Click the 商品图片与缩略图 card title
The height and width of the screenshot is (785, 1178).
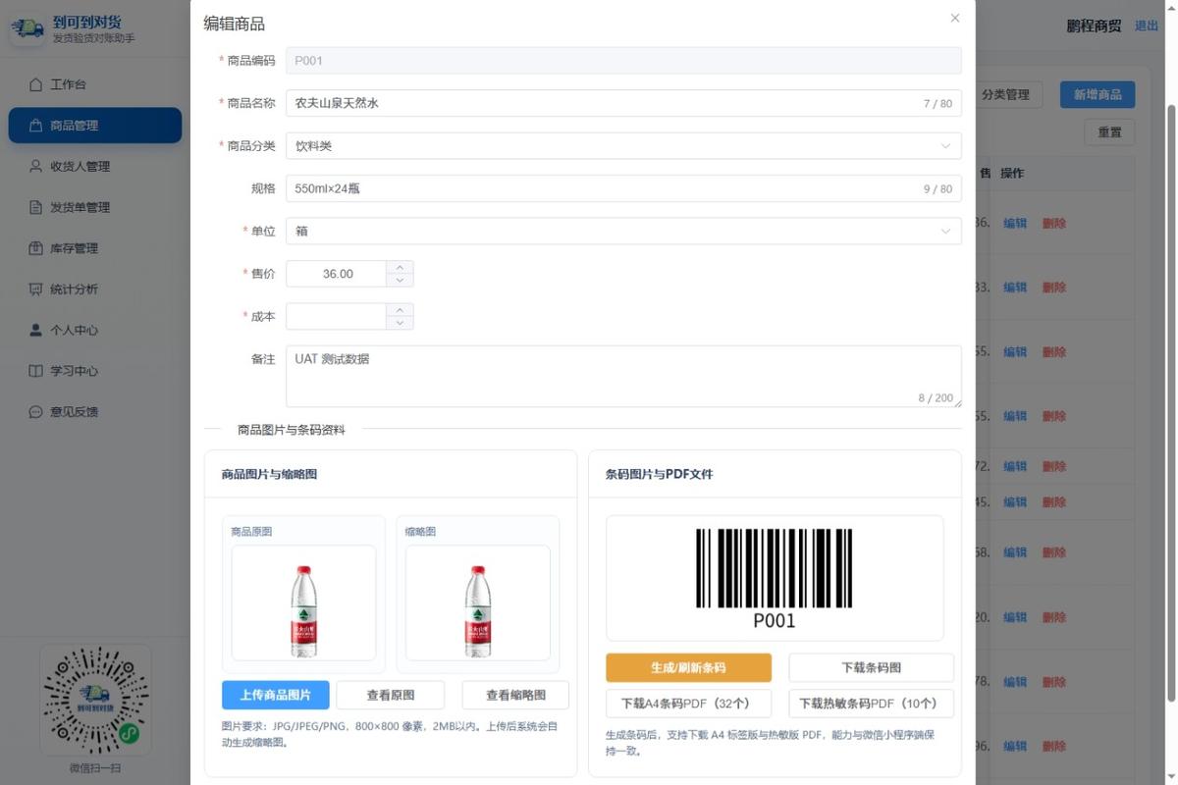point(269,474)
